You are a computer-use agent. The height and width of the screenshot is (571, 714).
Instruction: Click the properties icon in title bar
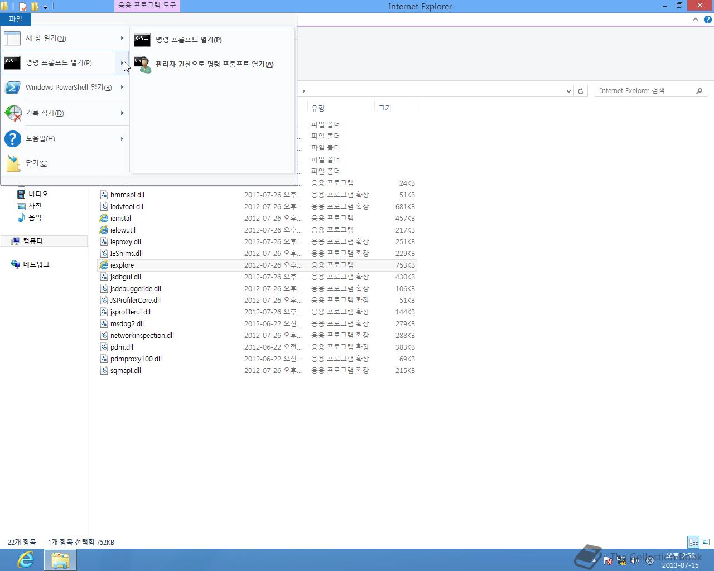tap(23, 7)
